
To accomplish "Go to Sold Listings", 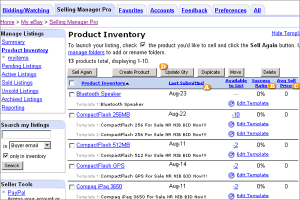I will tap(17, 82).
